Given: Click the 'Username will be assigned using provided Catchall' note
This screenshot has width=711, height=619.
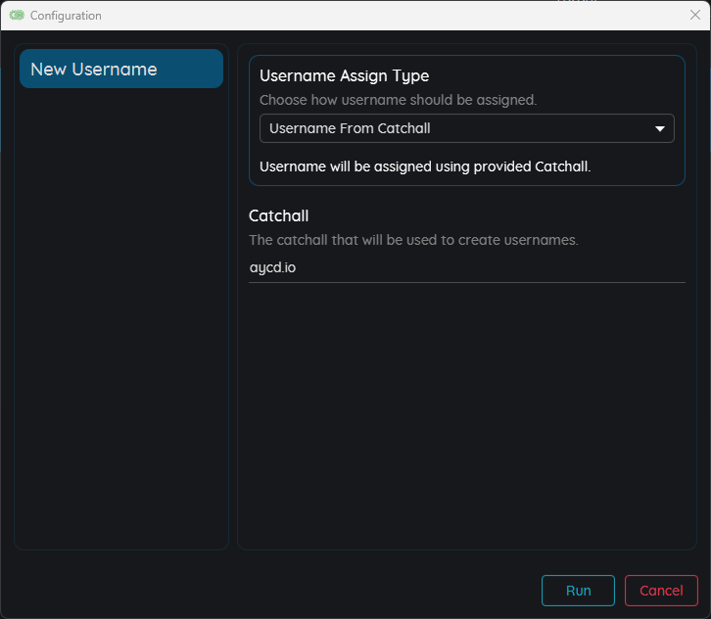Looking at the screenshot, I should pyautogui.click(x=425, y=167).
